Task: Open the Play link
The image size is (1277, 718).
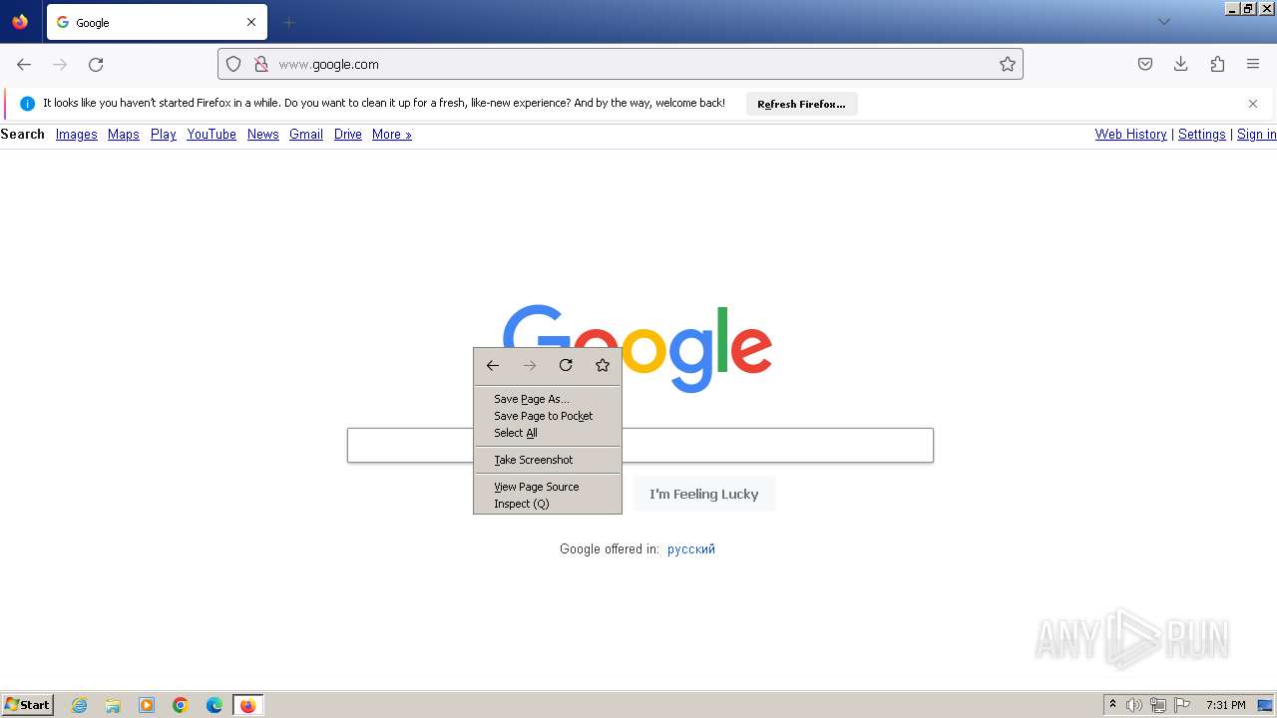Action: [x=164, y=135]
